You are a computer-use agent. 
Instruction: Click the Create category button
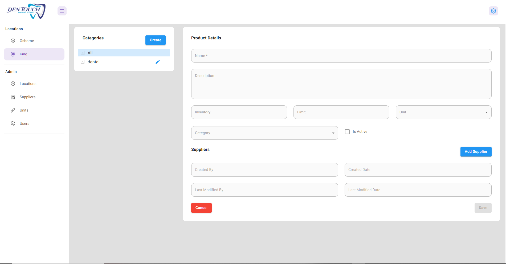pos(156,40)
